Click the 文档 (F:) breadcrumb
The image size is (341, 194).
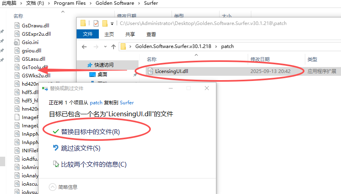coord(35,3)
